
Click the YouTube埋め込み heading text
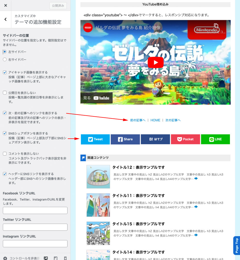tap(155, 4)
